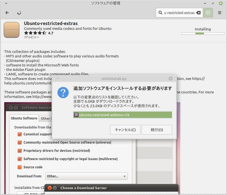Screen dimensions: 227x195
Task: Toggle Community maintained (universe) checkbox
Action: [x=20, y=142]
